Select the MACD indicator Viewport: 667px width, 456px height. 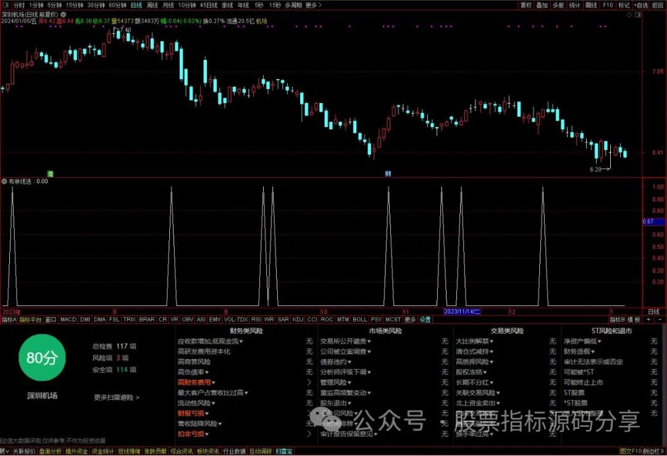tap(68, 320)
